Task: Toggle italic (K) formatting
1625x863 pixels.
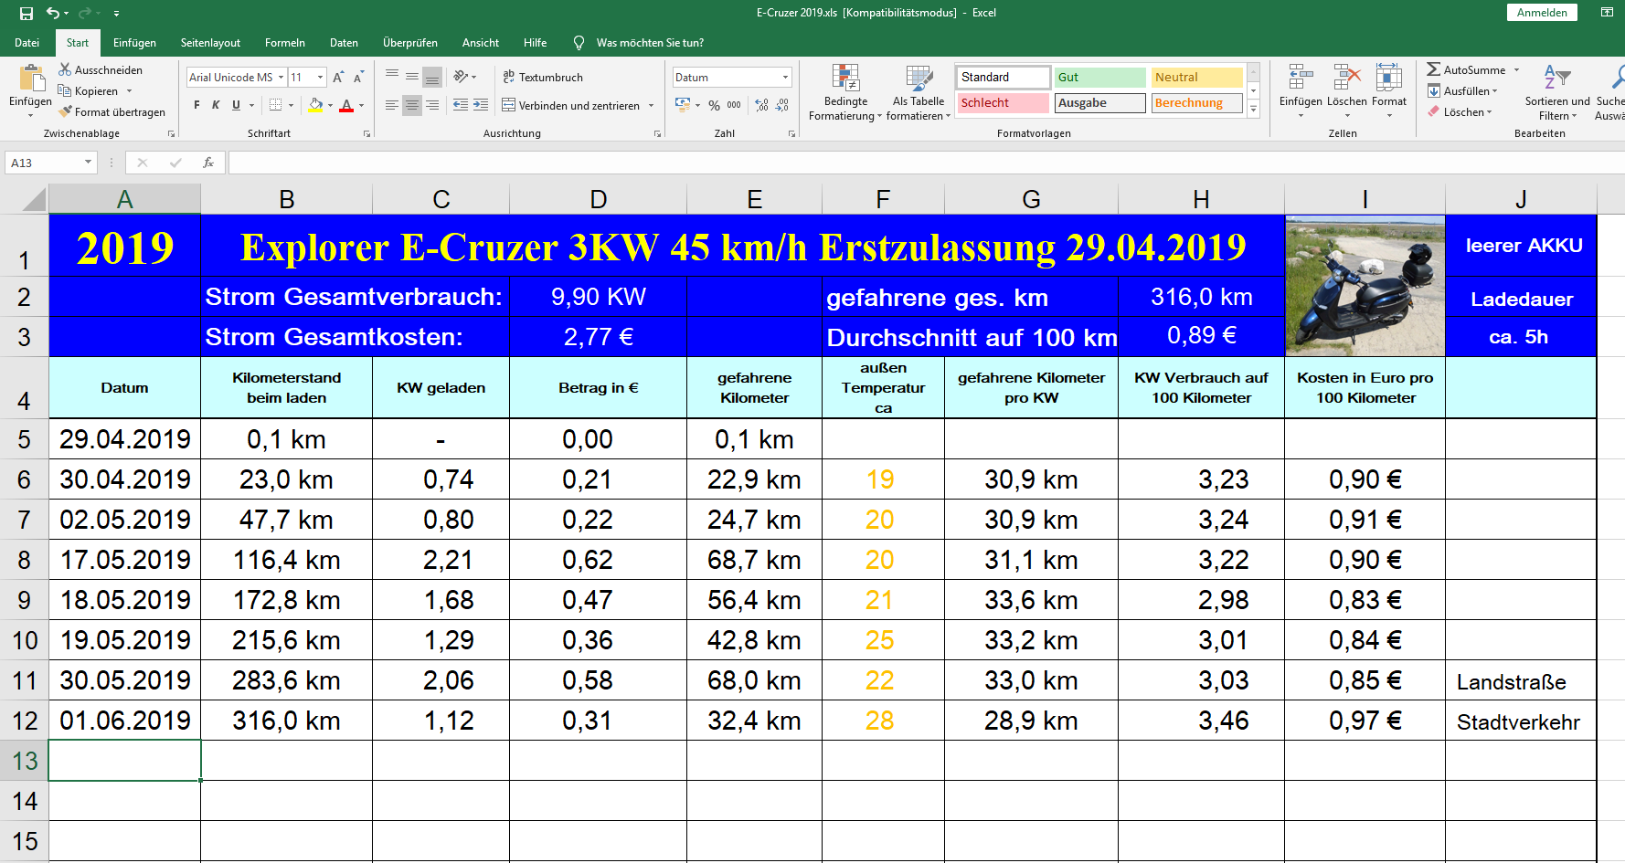Action: pos(216,106)
